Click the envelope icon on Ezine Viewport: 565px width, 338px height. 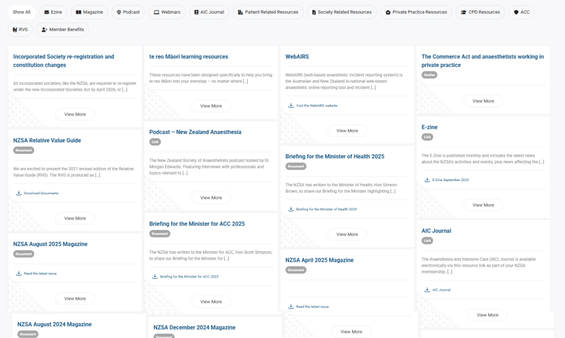point(46,12)
